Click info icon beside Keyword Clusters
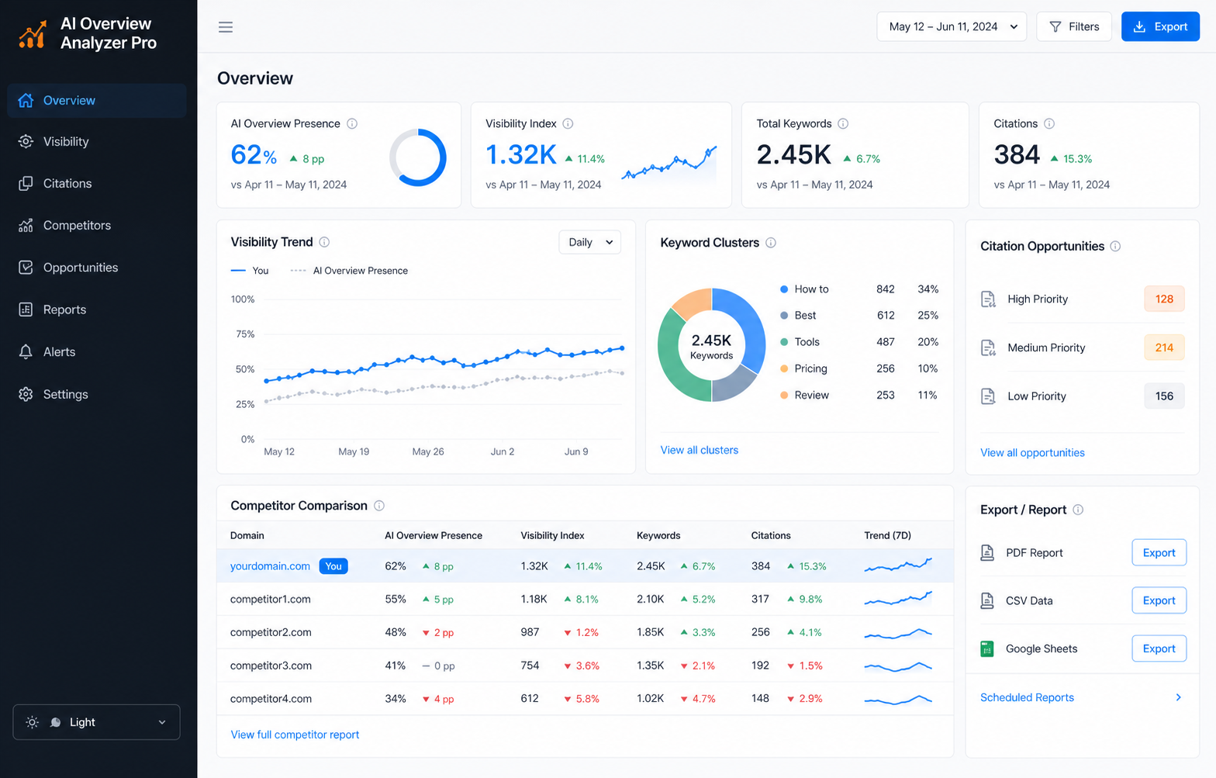This screenshot has width=1216, height=778. click(771, 243)
